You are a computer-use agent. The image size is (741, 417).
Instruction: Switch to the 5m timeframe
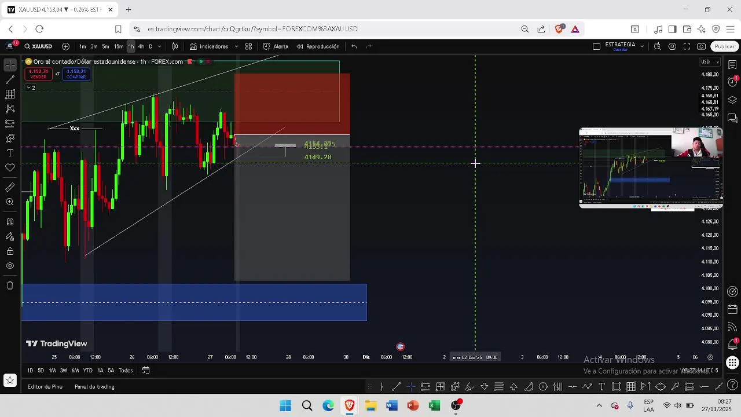click(x=105, y=46)
